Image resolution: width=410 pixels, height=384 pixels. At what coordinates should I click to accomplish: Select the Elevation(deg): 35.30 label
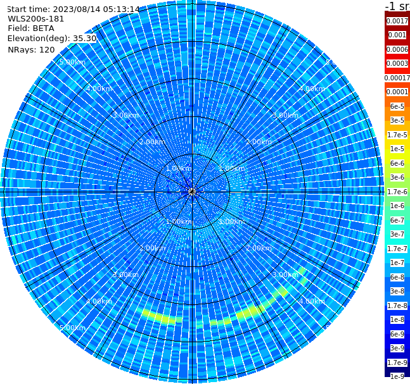[x=52, y=39]
